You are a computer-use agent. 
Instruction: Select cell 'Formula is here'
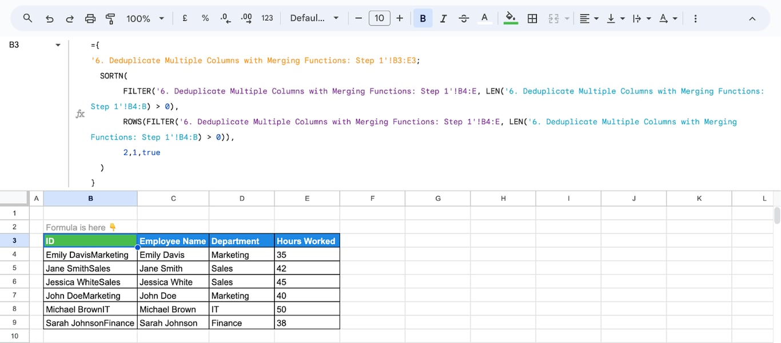(x=90, y=227)
